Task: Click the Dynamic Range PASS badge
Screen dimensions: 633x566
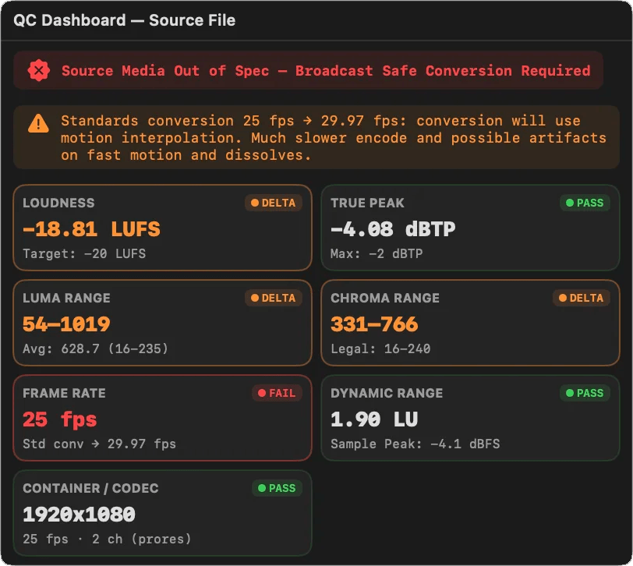Action: [585, 393]
